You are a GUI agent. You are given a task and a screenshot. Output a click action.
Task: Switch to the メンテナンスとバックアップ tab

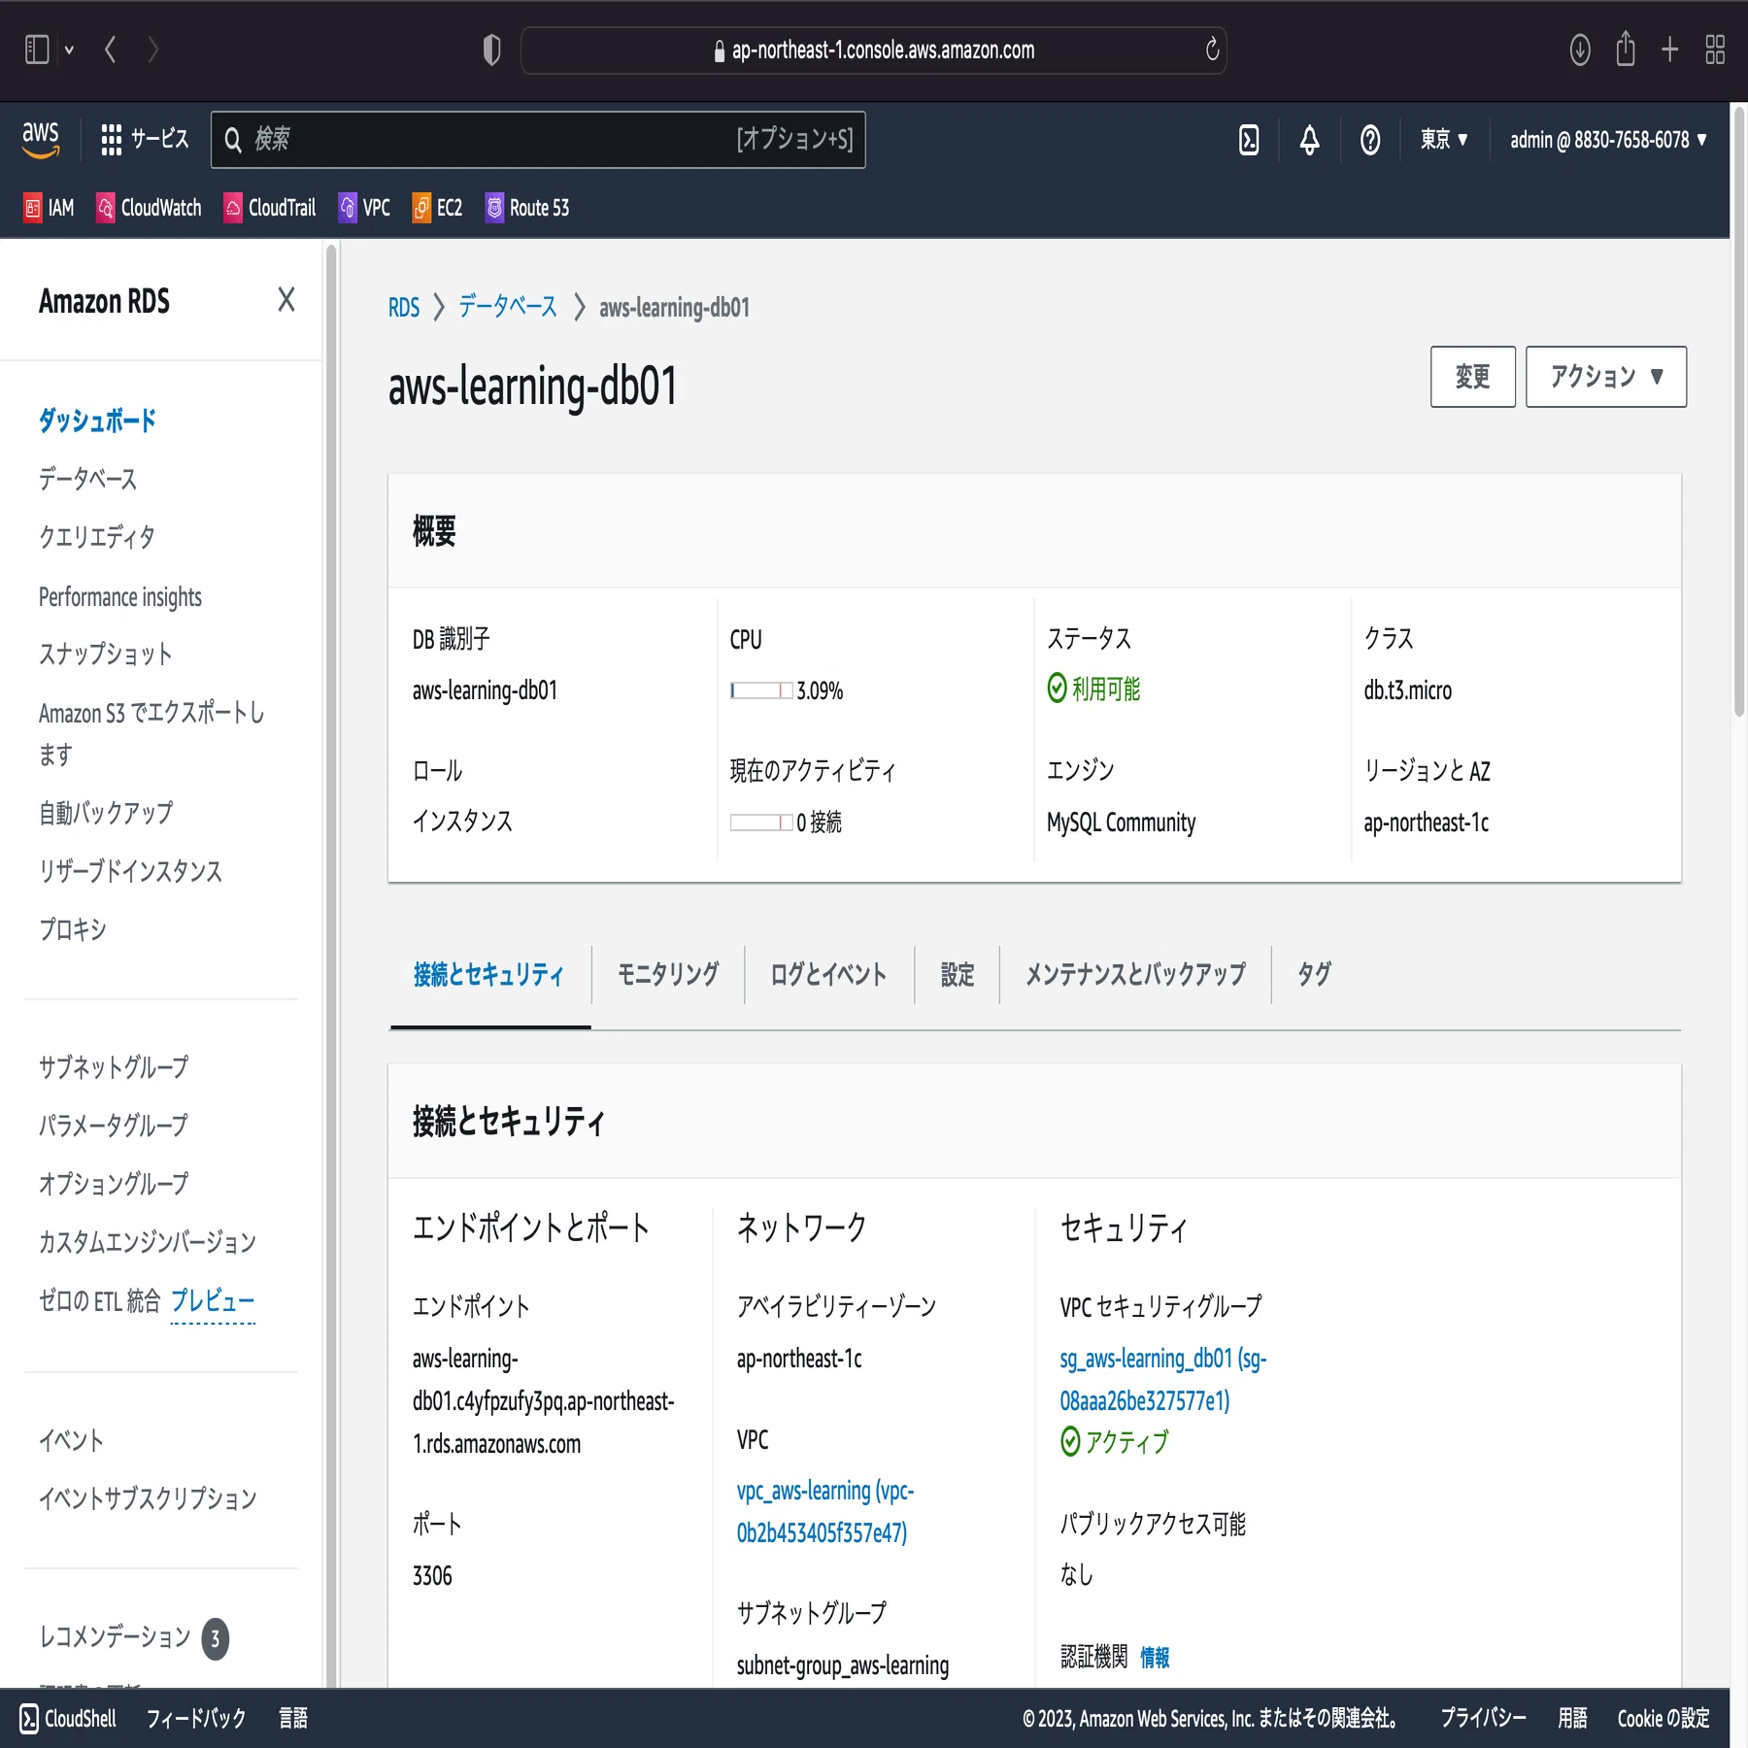(1135, 974)
